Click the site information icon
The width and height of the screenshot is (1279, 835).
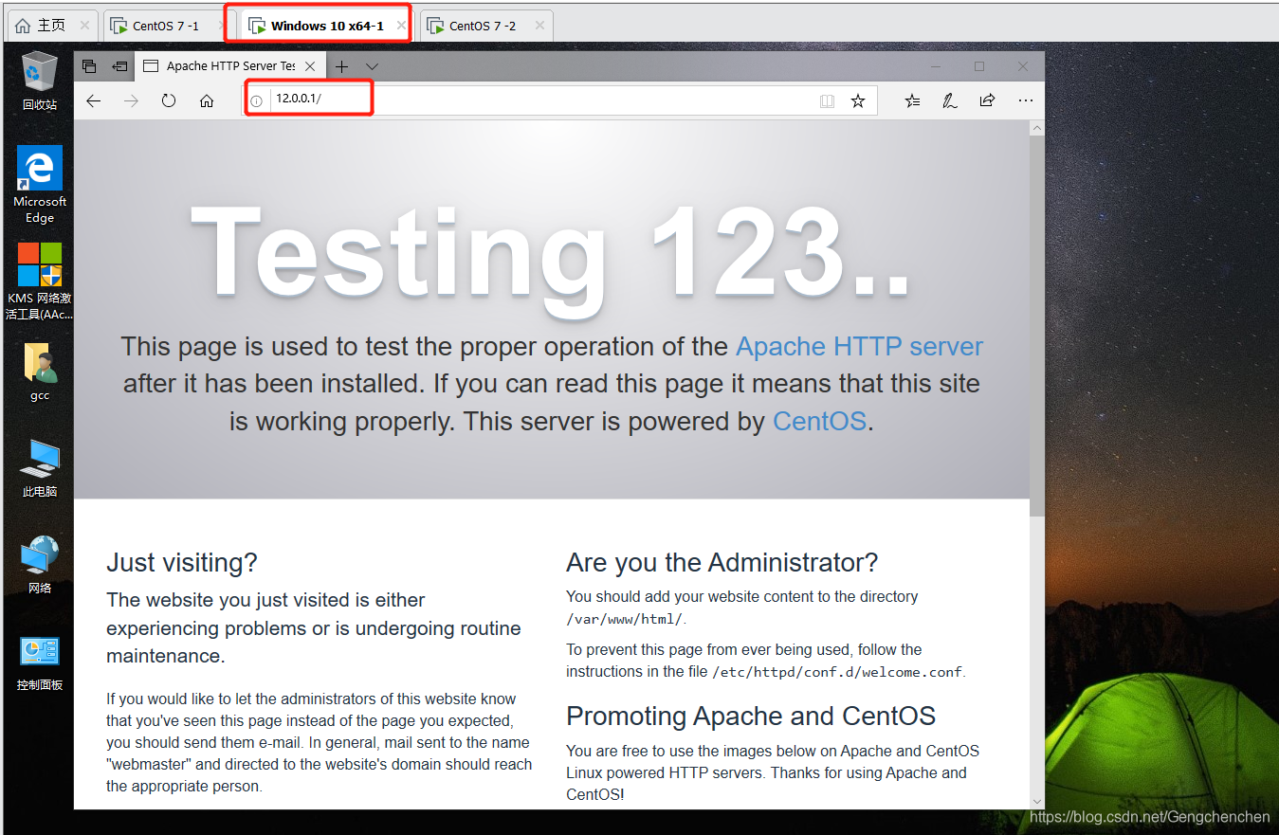click(256, 100)
